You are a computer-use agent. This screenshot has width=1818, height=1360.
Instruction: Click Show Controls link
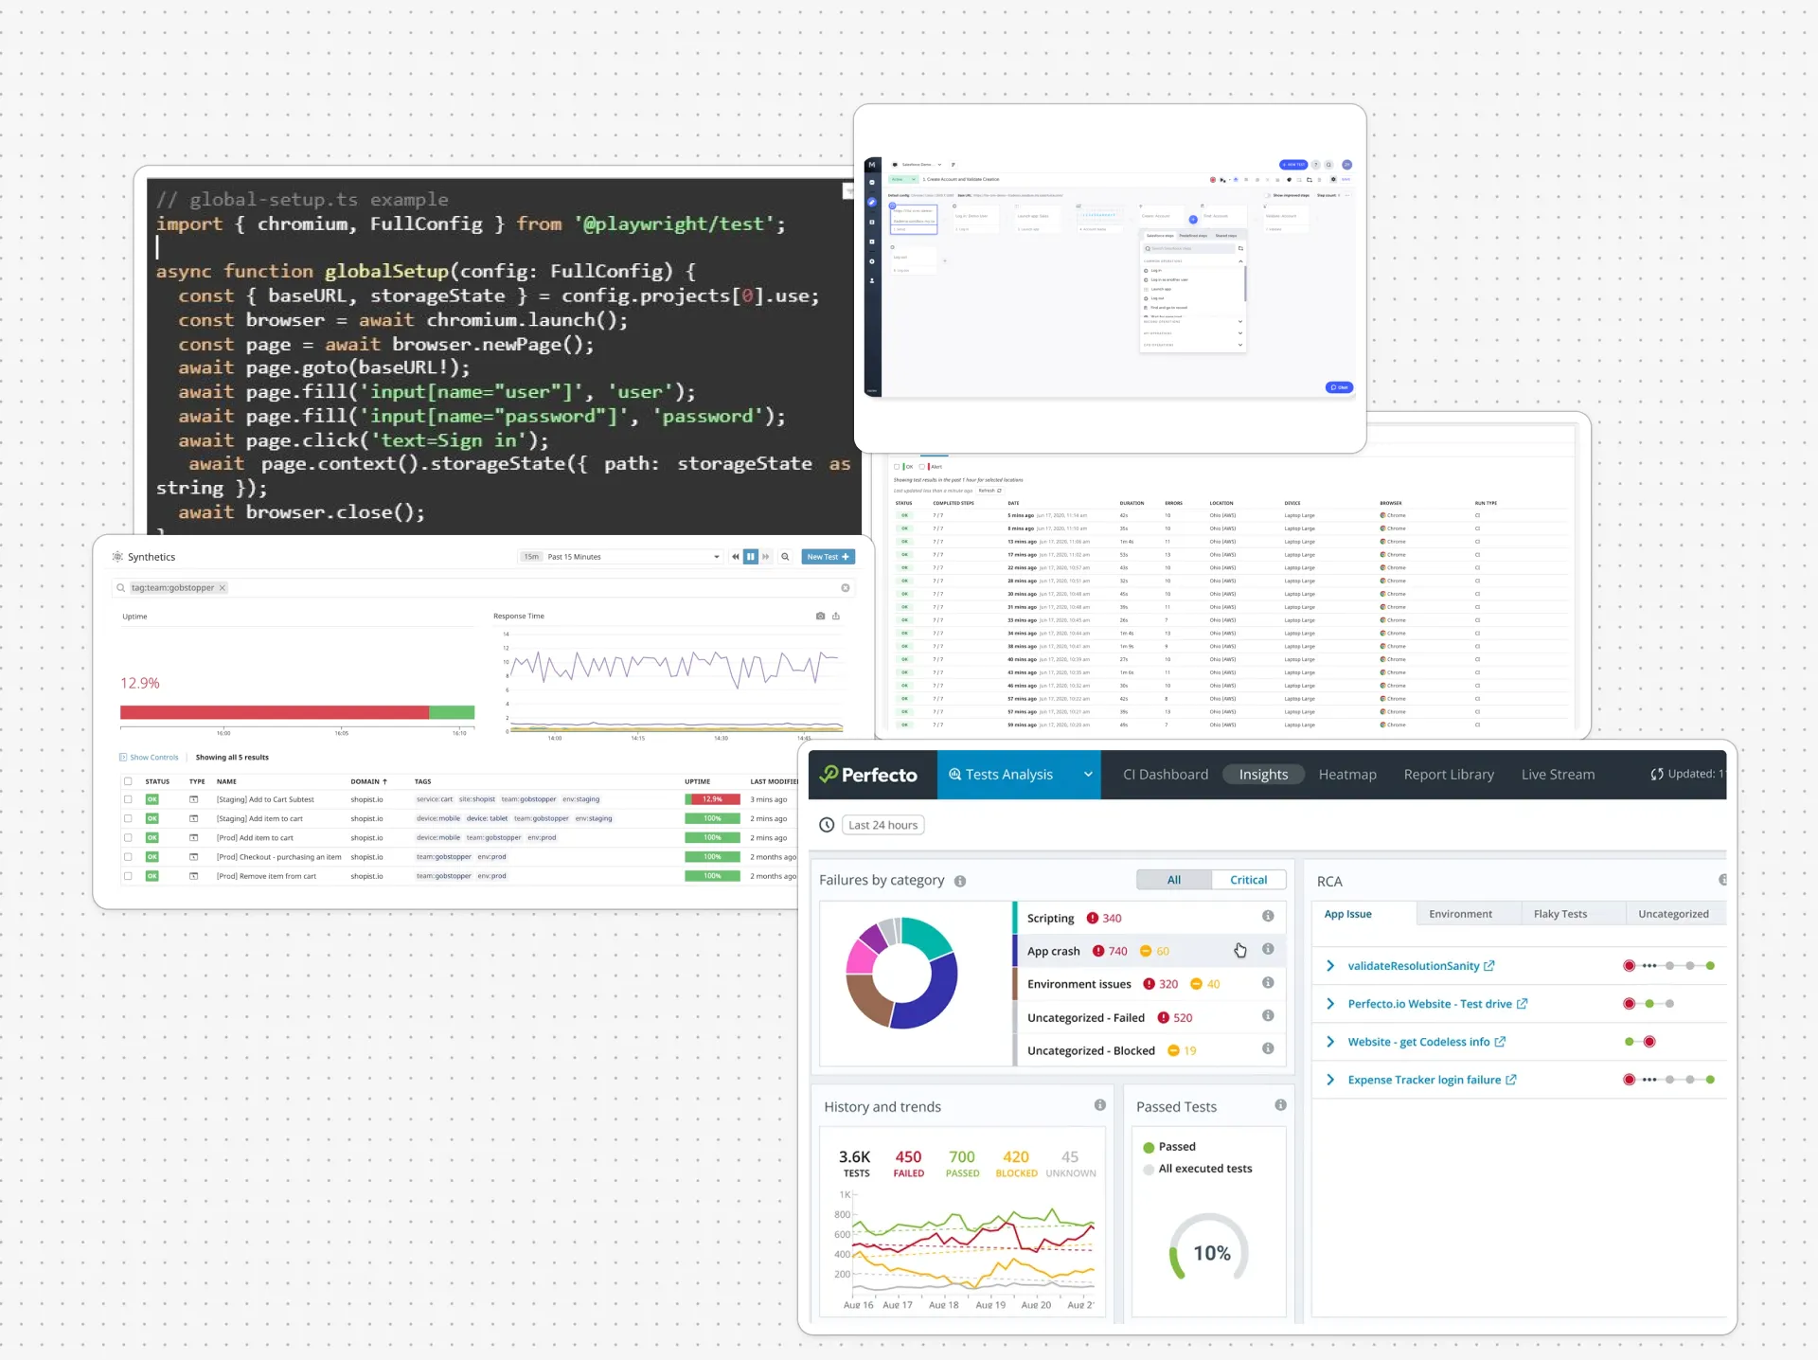pos(149,758)
